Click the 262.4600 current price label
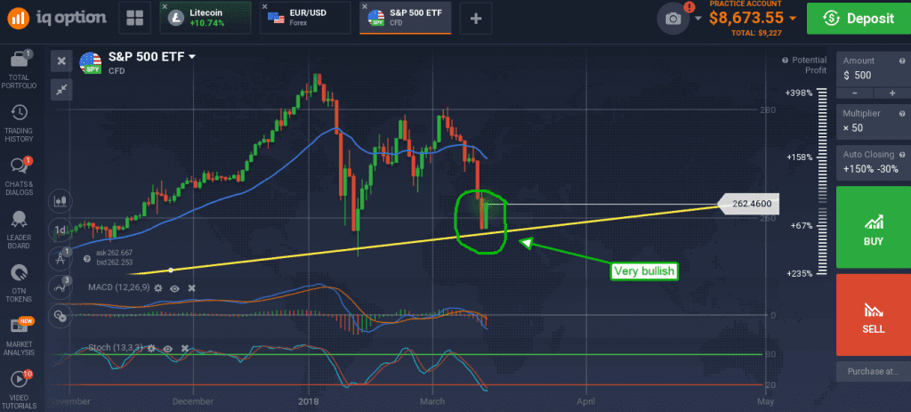The image size is (911, 412). pyautogui.click(x=747, y=204)
